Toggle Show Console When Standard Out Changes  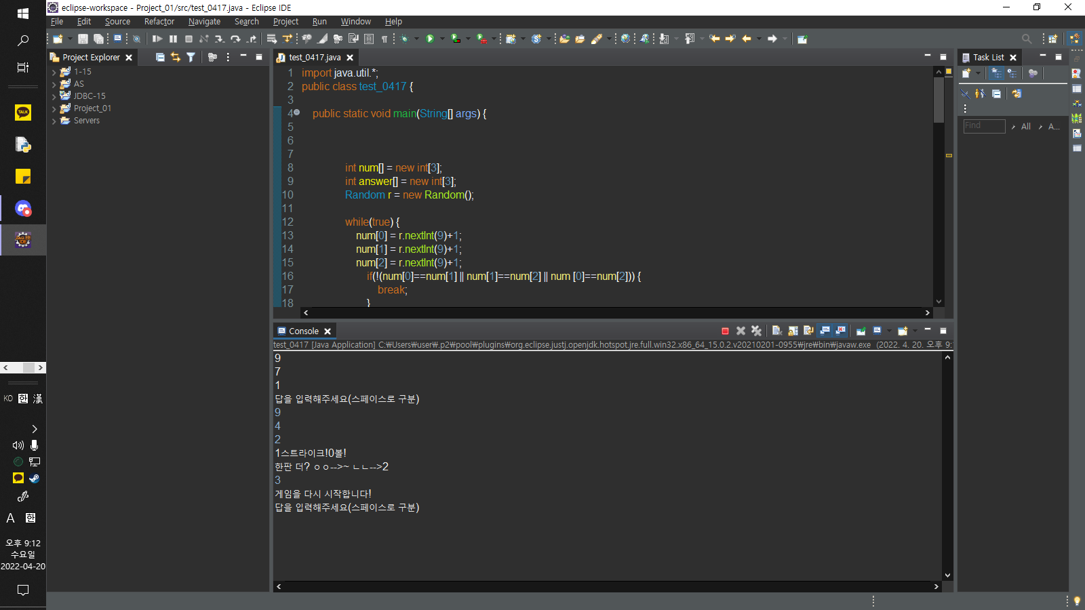(825, 331)
